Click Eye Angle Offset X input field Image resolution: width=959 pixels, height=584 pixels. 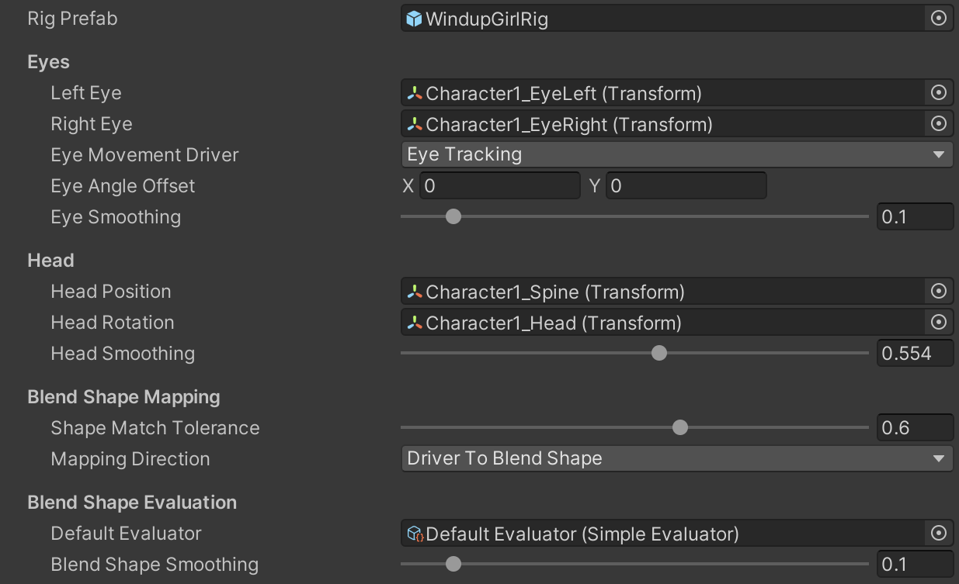500,186
